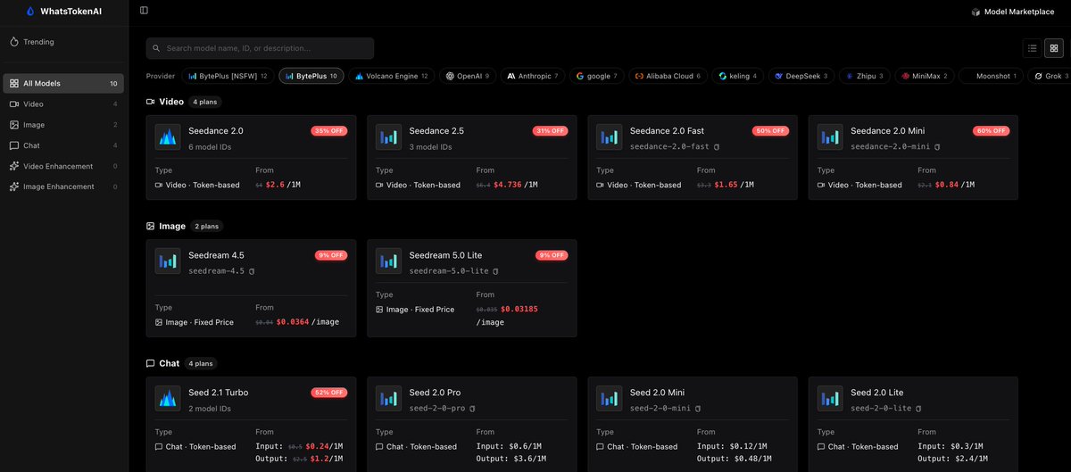Click the Seedance 2.0 title

[215, 130]
